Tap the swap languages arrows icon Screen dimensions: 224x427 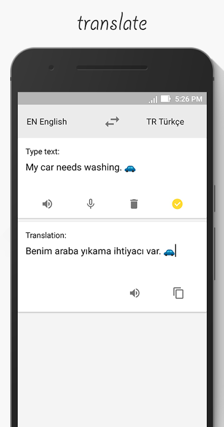(x=112, y=122)
